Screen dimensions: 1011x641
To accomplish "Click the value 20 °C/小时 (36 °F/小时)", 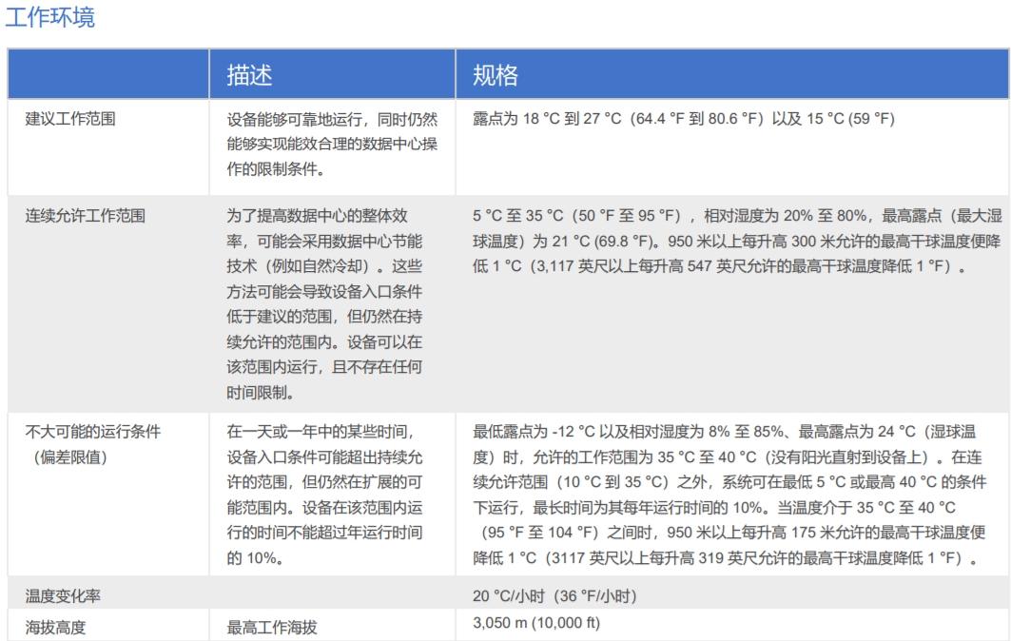I will (554, 596).
